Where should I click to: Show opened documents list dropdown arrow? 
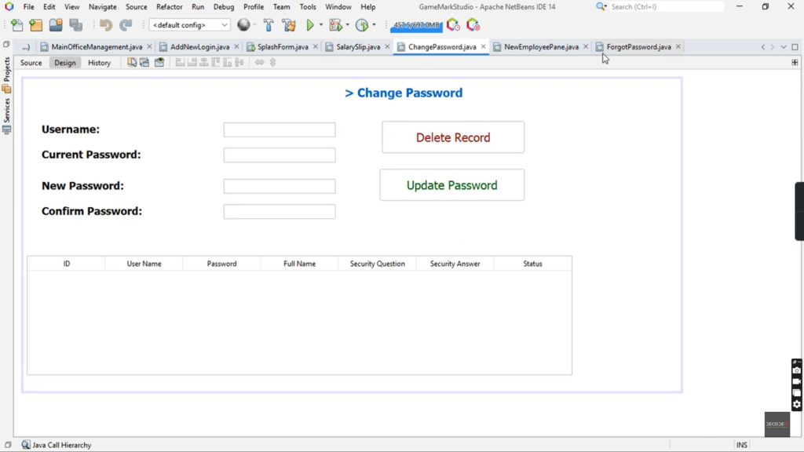(x=784, y=47)
